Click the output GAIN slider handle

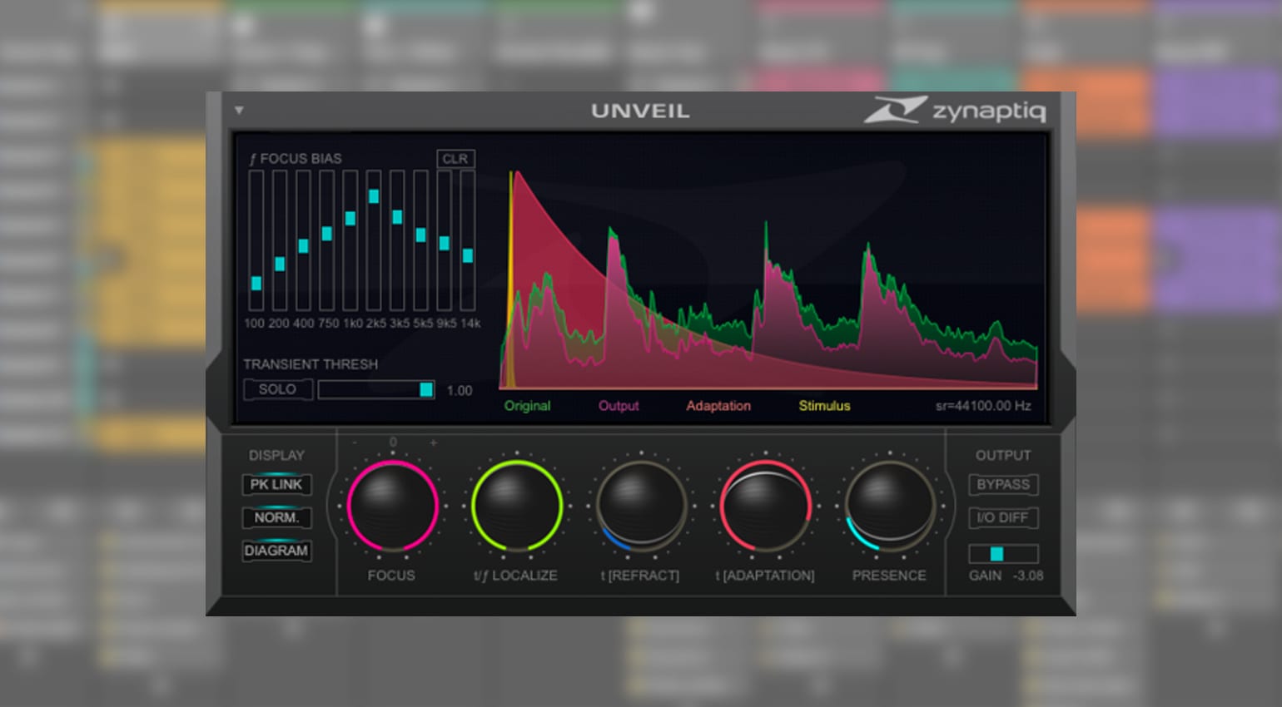coord(996,554)
